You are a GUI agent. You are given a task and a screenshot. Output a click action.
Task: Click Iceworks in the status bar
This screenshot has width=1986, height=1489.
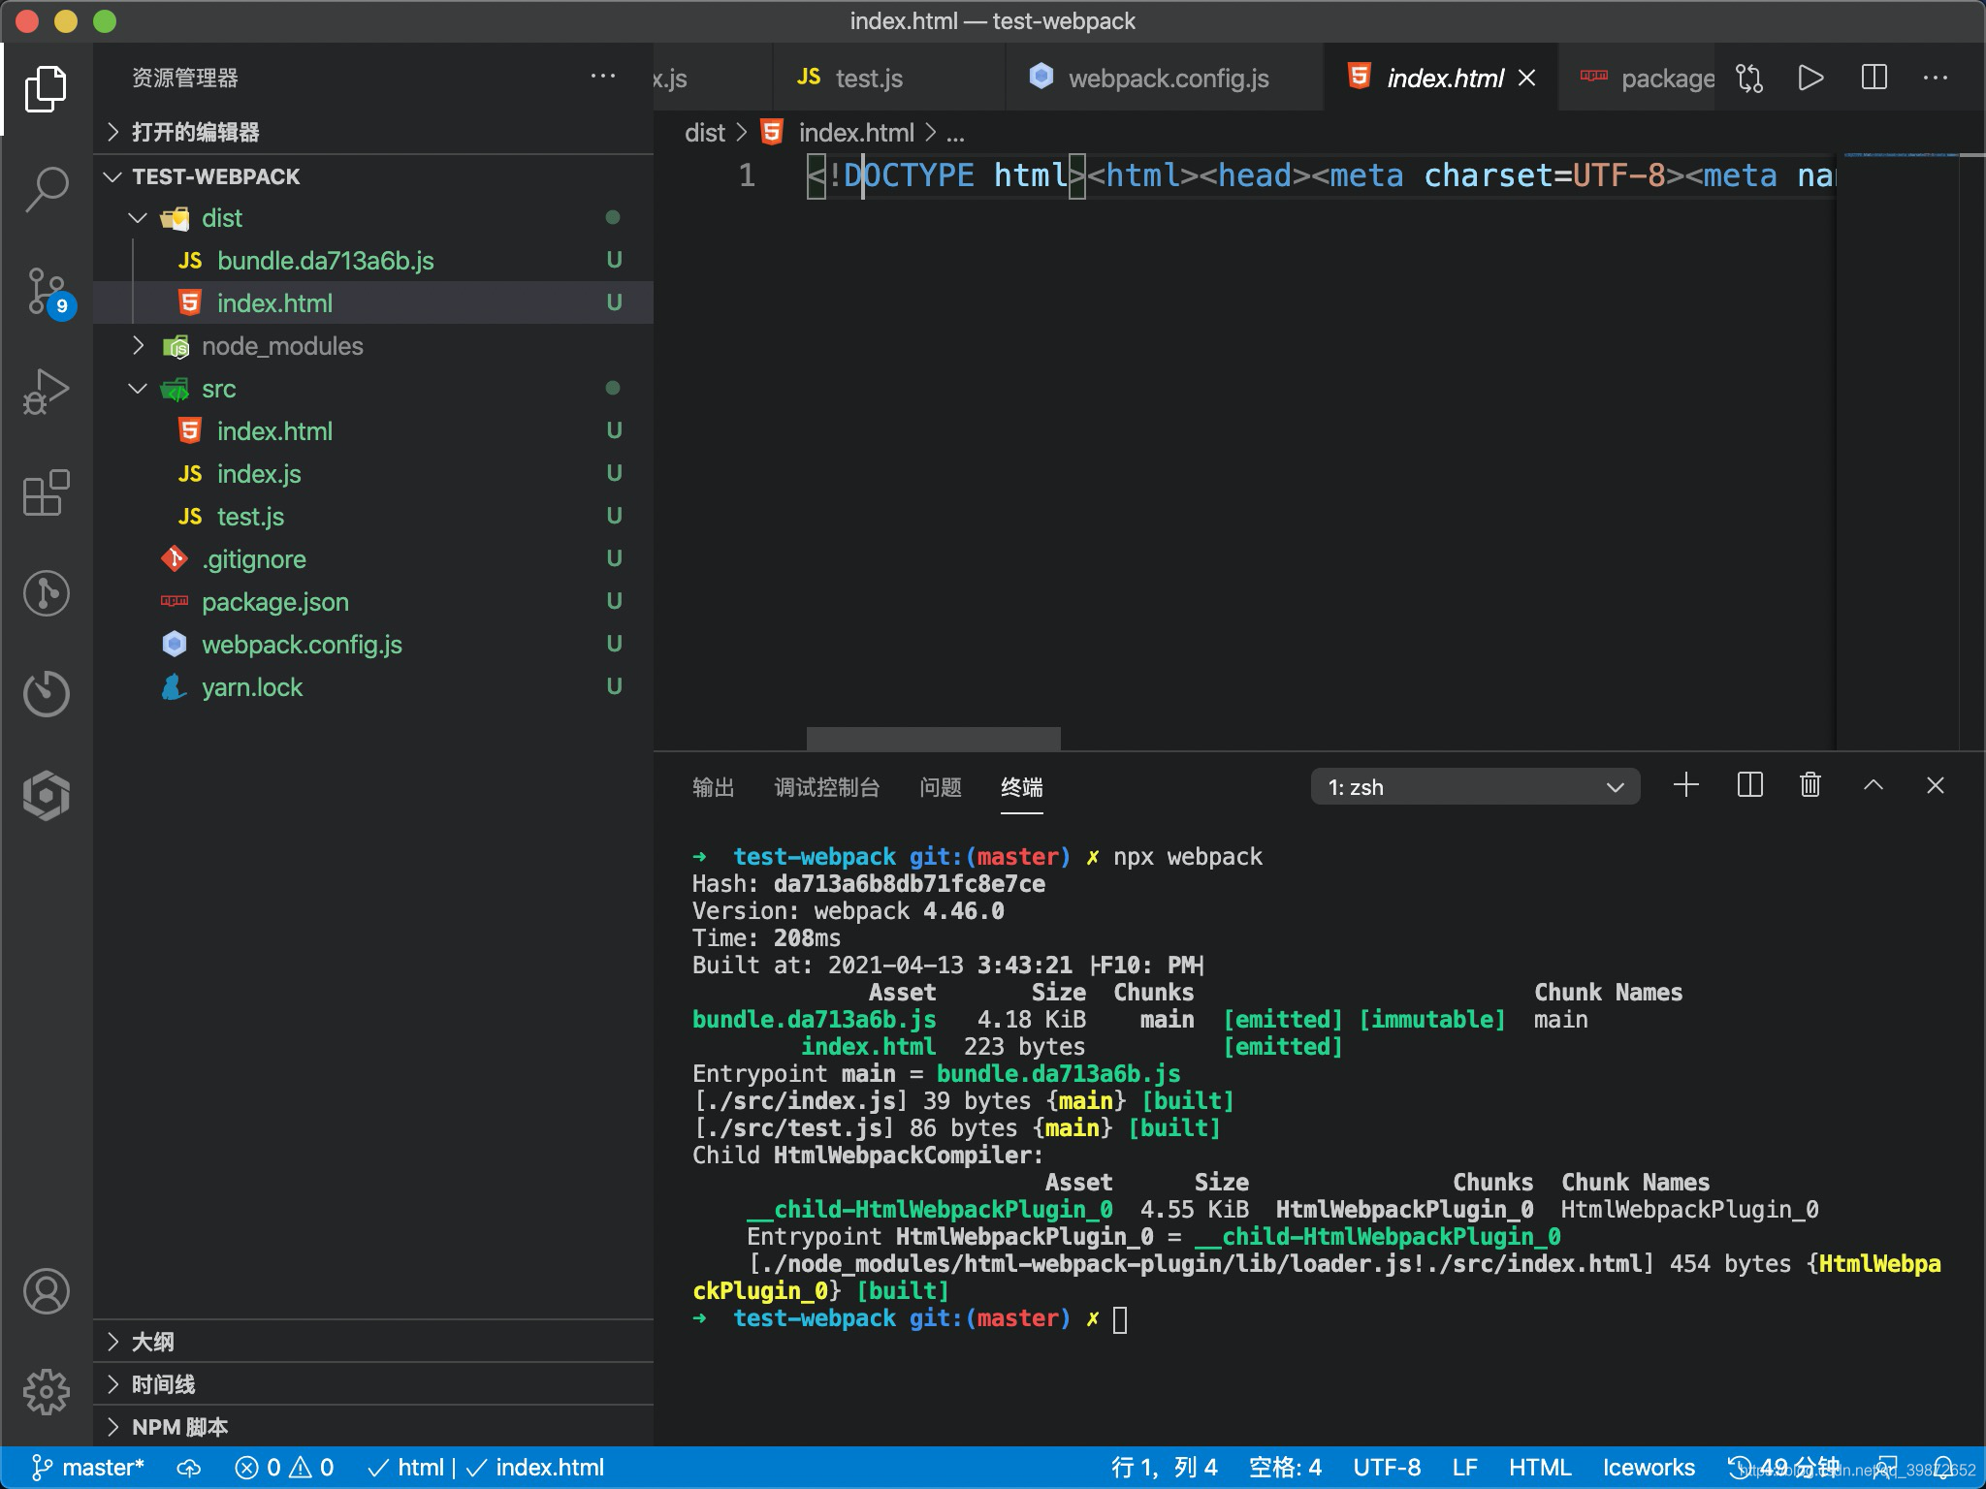click(x=1649, y=1468)
